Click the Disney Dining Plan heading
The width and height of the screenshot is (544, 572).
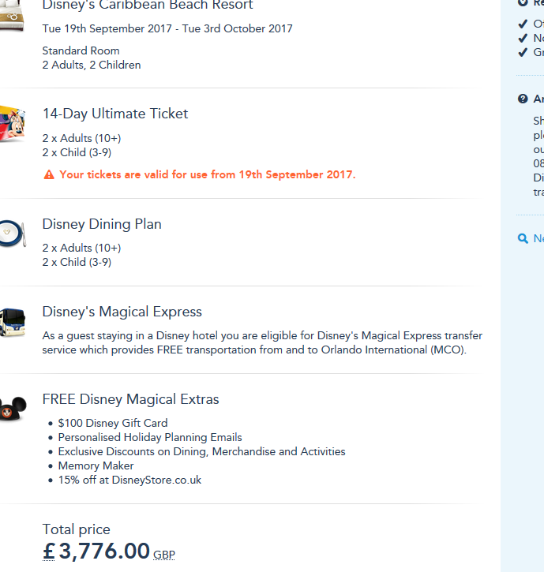(102, 224)
